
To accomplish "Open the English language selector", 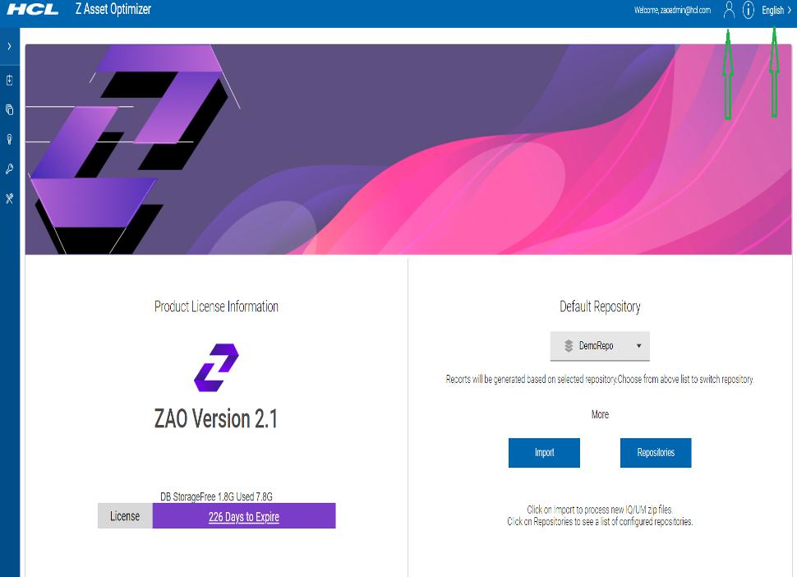I will coord(776,10).
